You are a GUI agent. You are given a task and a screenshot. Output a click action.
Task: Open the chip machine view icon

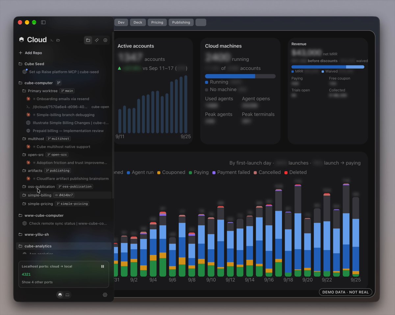(x=105, y=40)
